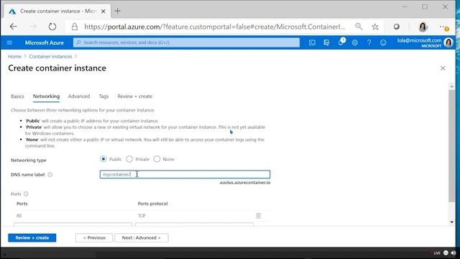Screen dimensions: 460x259
Task: Add this page to favorites star
Action: (375, 27)
